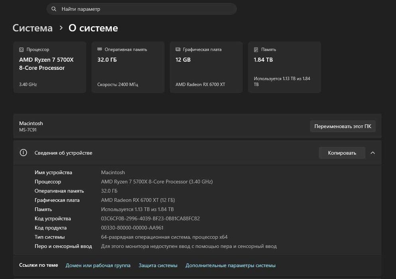
Task: Click 'AMD Radeon RX 6700 XT (12 ГБ)' value
Action: [x=138, y=200]
